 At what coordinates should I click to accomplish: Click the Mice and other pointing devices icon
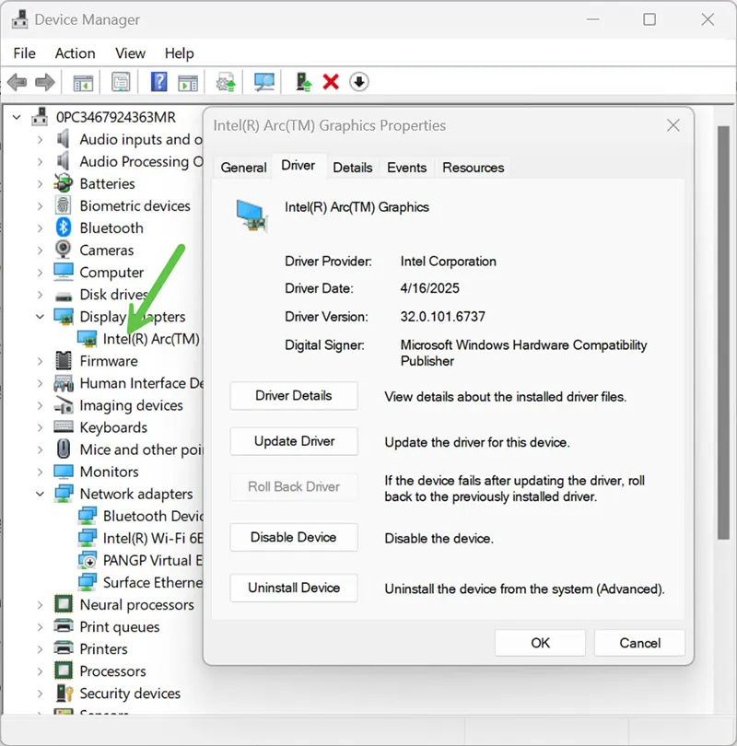pyautogui.click(x=64, y=449)
